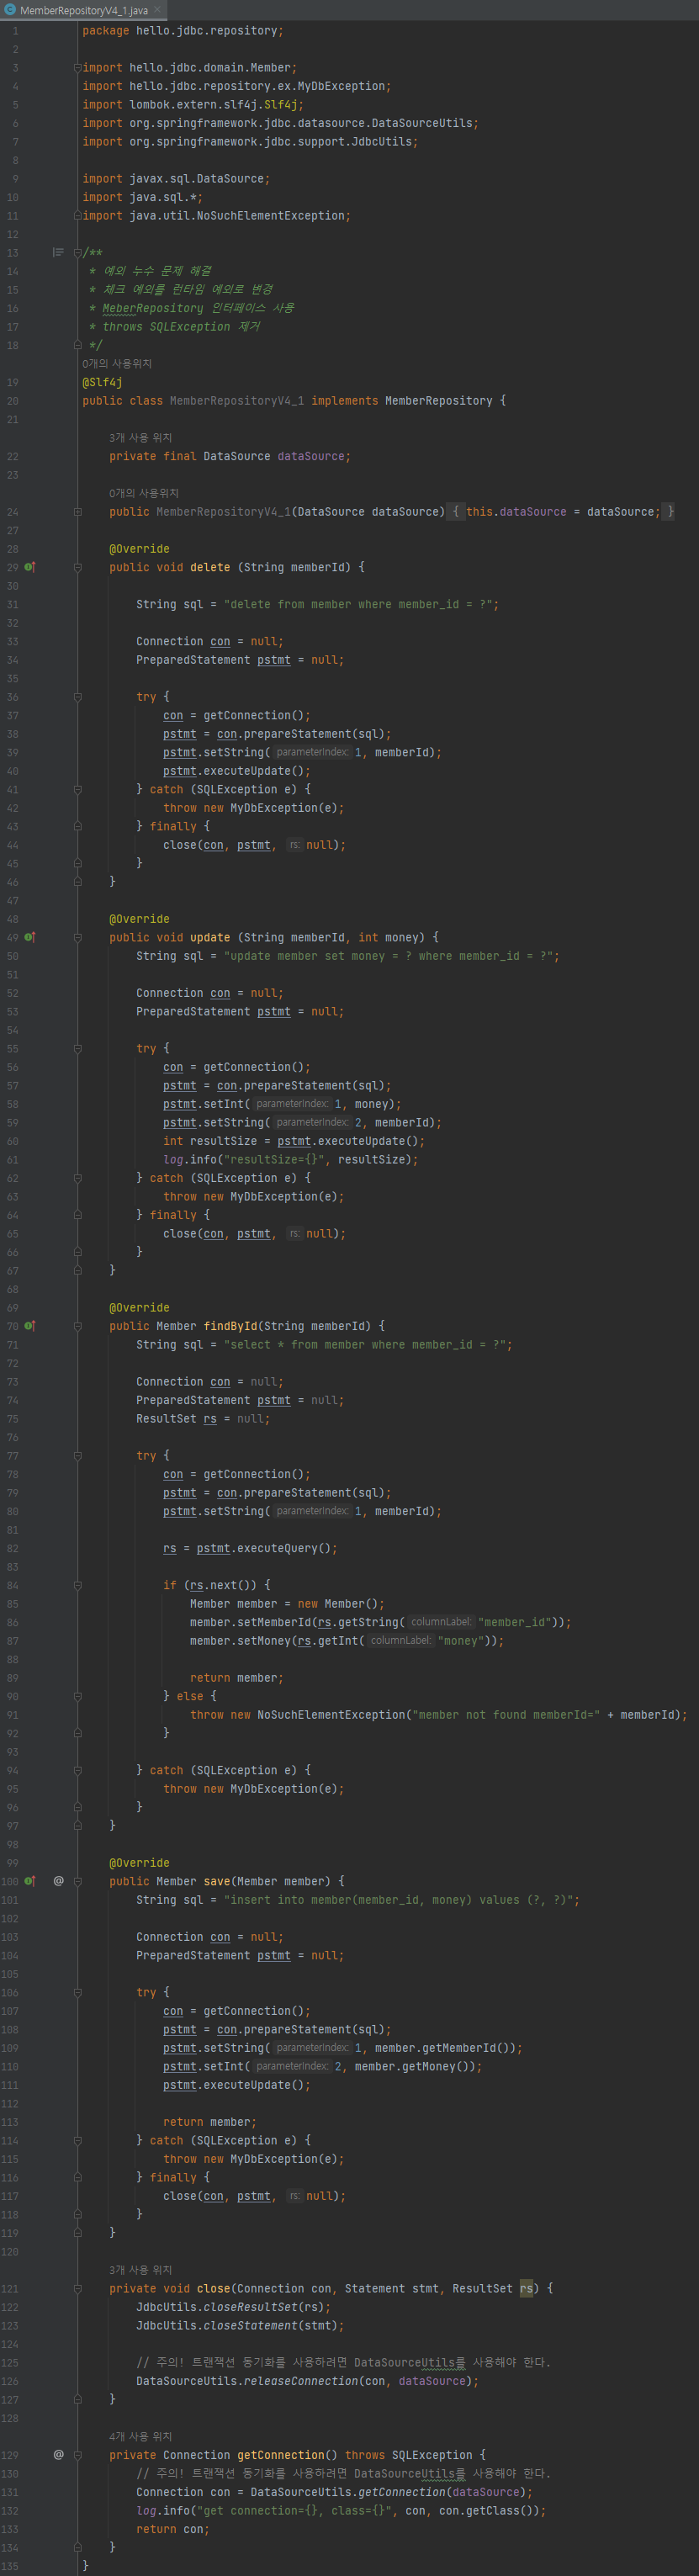699x2576 pixels.
Task: Collapse the try block inside findById
Action: 77,1455
